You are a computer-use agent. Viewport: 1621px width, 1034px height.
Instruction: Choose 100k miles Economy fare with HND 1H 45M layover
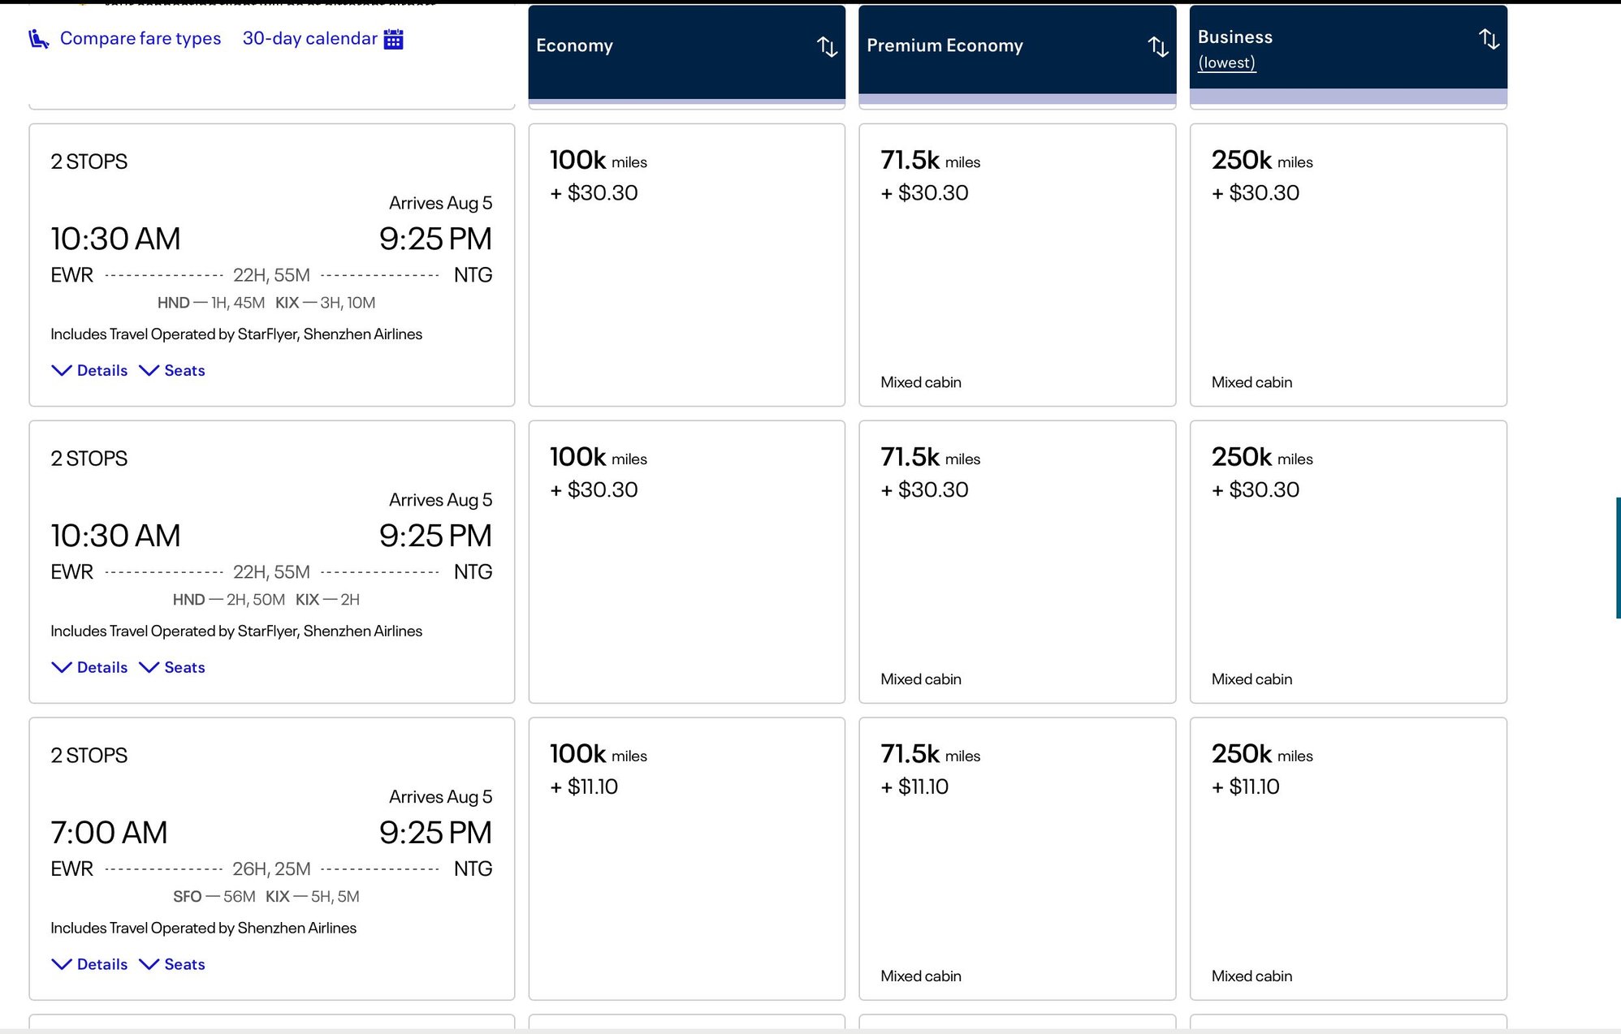(x=686, y=265)
